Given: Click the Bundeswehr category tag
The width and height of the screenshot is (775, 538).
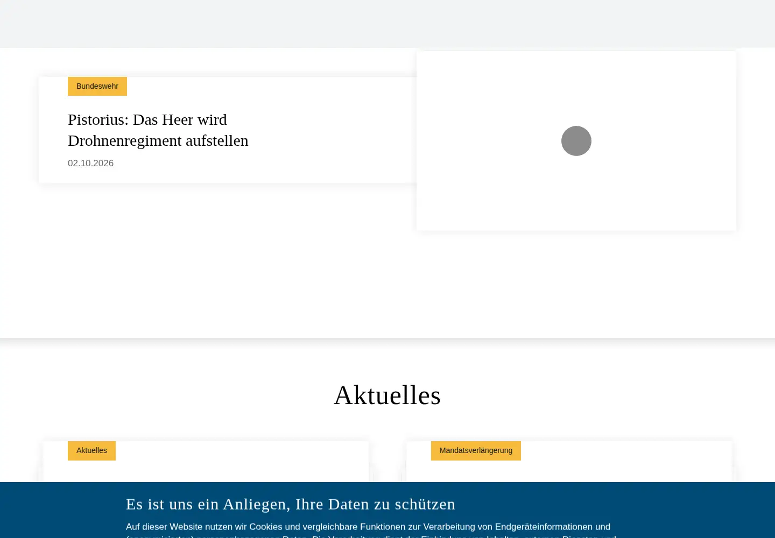Looking at the screenshot, I should [x=97, y=86].
